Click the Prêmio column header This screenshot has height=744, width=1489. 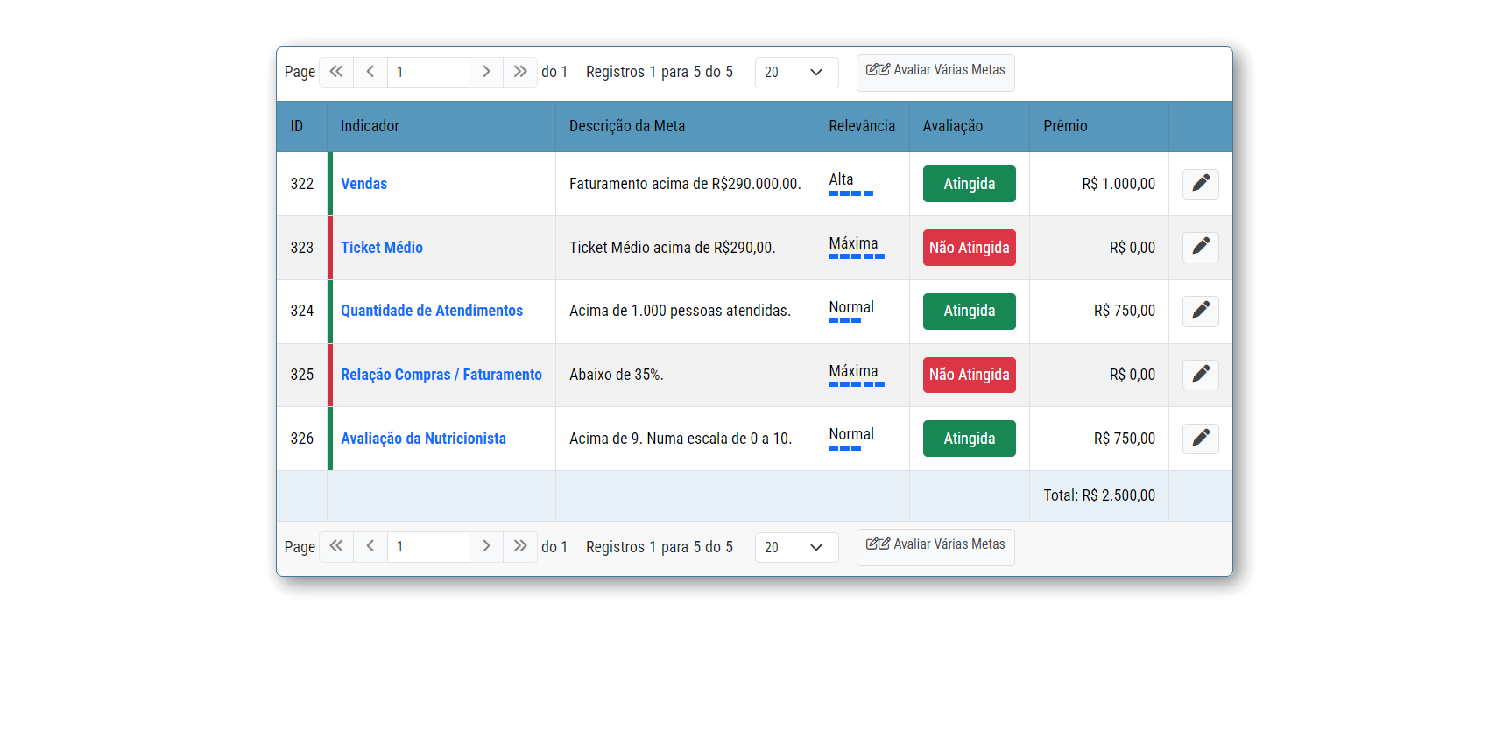[x=1065, y=126]
